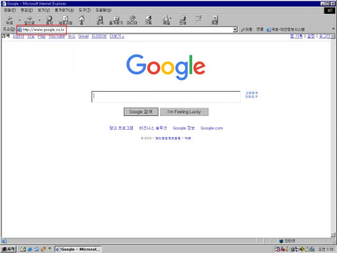Open the 편집(E) menu
This screenshot has height=253, width=337.
point(27,10)
